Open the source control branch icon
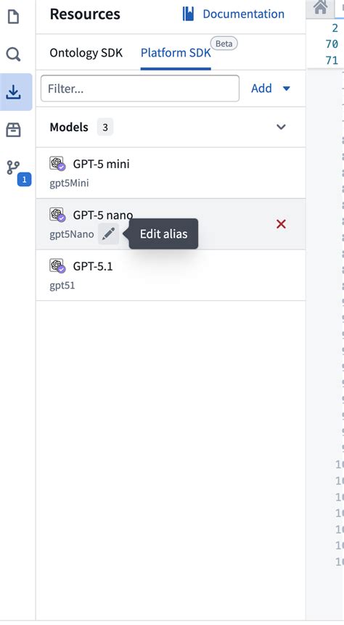Image resolution: width=344 pixels, height=625 pixels. (x=13, y=167)
